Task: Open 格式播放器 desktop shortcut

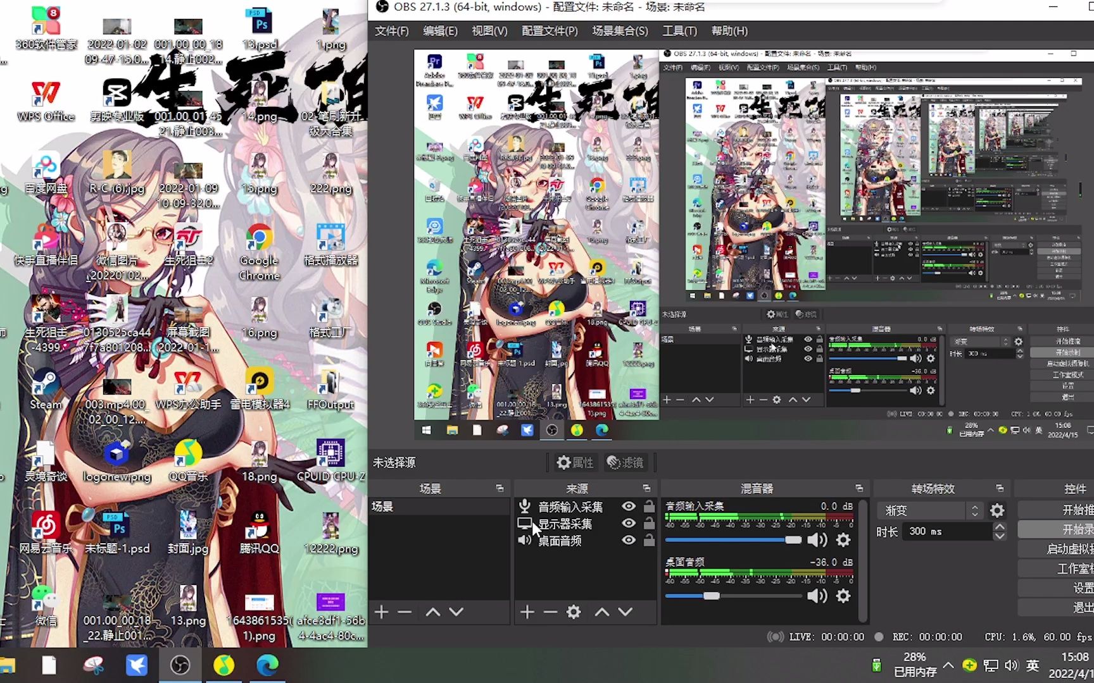Action: point(330,245)
